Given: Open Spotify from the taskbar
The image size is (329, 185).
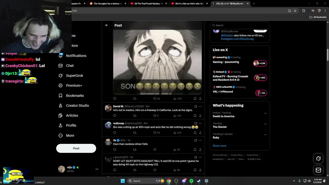Looking at the screenshot, I should pyautogui.click(x=191, y=181).
